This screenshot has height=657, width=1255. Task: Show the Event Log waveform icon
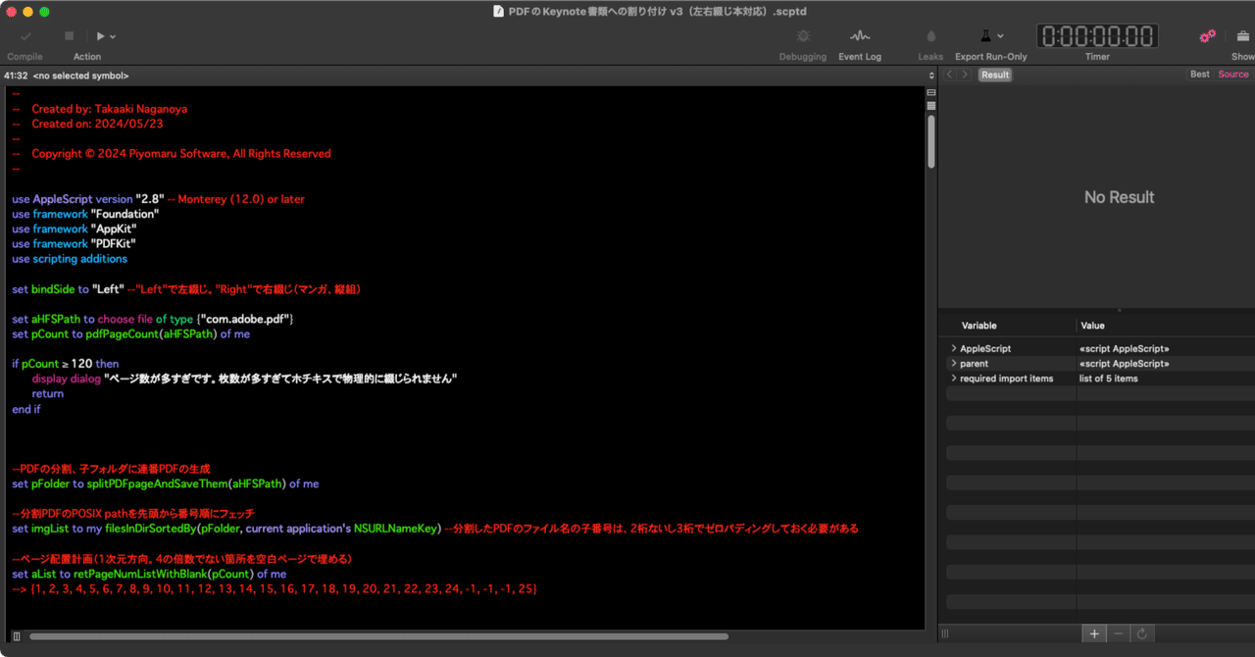point(860,37)
